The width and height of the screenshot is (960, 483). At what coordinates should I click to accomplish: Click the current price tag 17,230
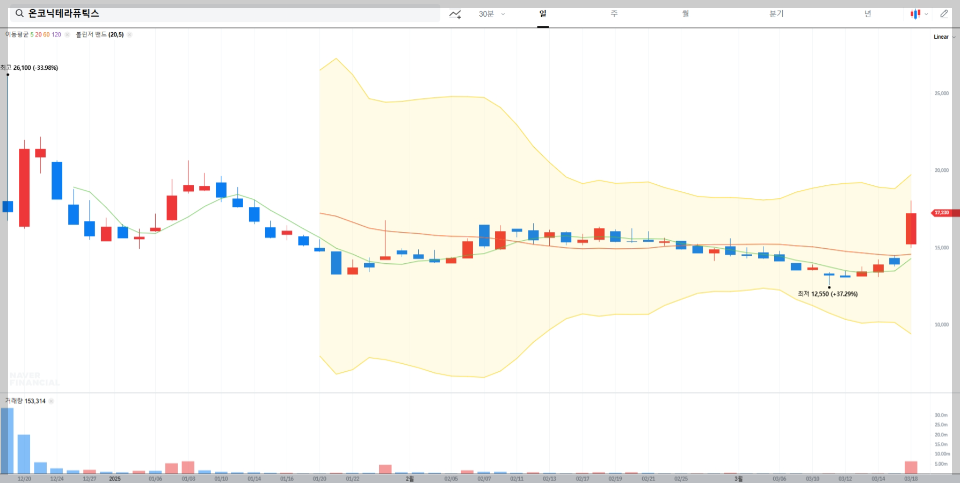(x=945, y=213)
